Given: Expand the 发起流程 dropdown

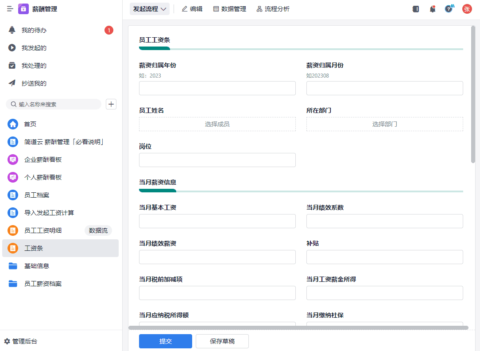Looking at the screenshot, I should (150, 9).
